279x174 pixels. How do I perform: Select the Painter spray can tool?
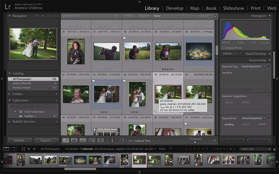tap(112, 140)
